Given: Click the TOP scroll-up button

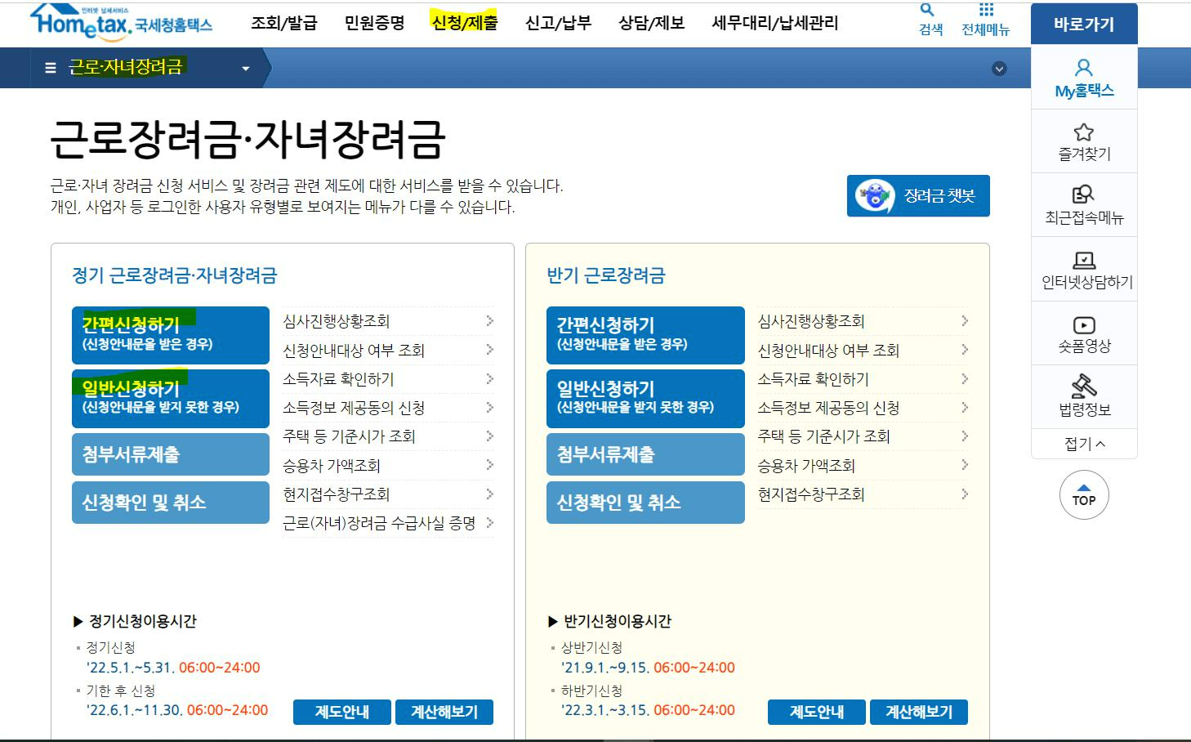Looking at the screenshot, I should click(1084, 495).
